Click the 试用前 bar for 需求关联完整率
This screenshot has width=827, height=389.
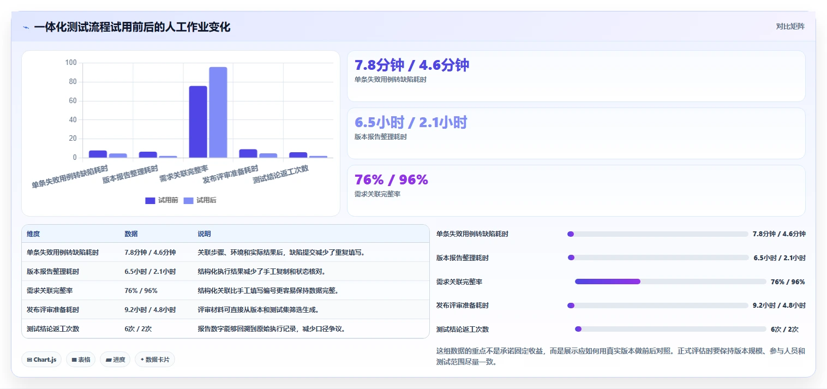pos(198,122)
